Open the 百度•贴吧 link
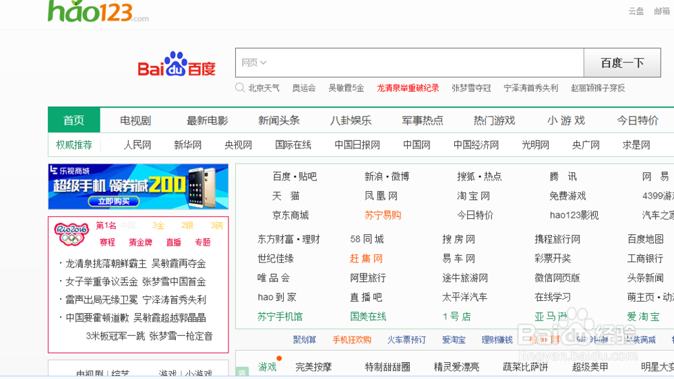674x379 pixels. pos(295,176)
